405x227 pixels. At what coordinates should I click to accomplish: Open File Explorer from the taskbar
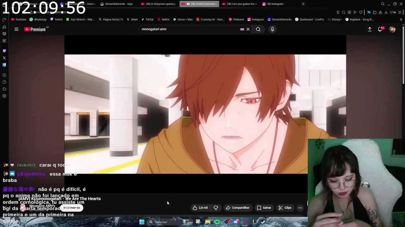coord(208,222)
